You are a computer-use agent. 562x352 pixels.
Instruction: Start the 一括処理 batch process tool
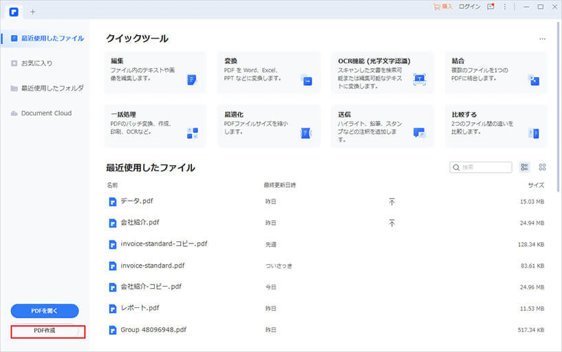click(155, 125)
